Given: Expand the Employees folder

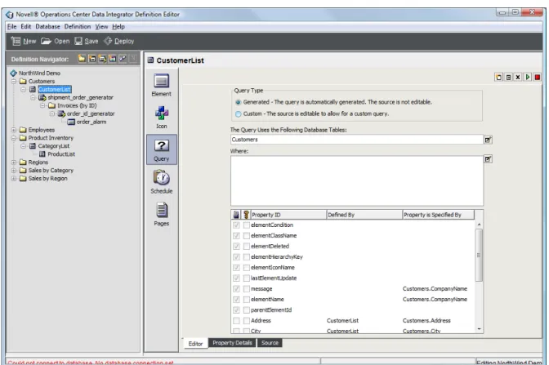Looking at the screenshot, I should pyautogui.click(x=14, y=130).
